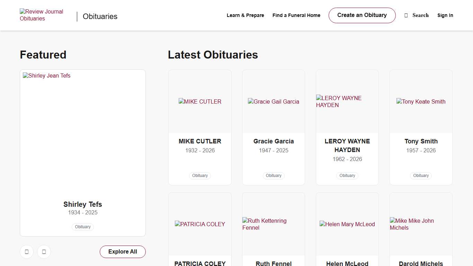473x266 pixels.
Task: Click the Obituary tag under Shirley Tefs
Action: coord(82,227)
